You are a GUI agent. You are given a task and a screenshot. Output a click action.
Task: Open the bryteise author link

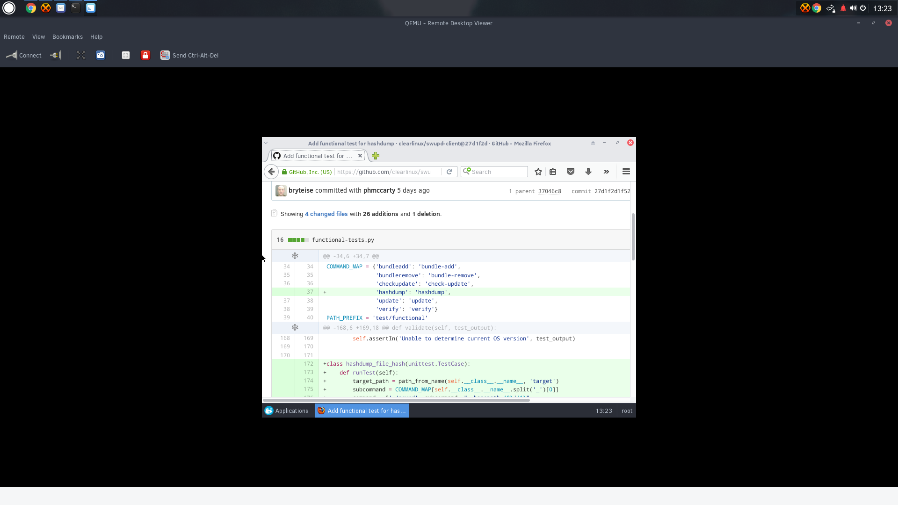tap(301, 190)
